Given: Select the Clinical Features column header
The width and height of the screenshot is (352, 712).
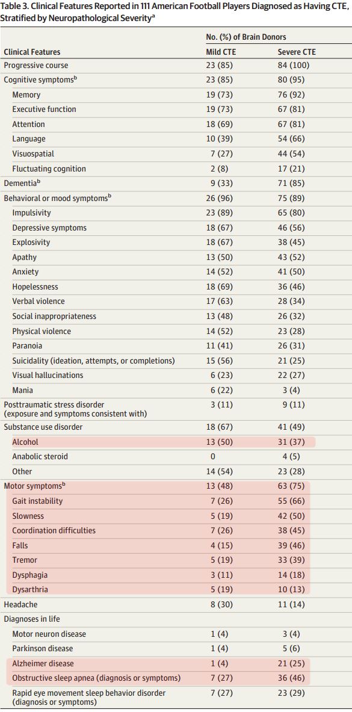Looking at the screenshot, I should (x=32, y=52).
